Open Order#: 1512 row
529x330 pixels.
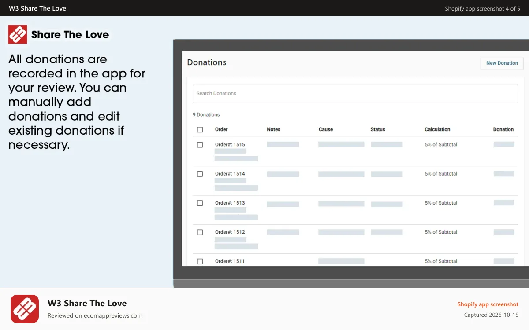pyautogui.click(x=355, y=239)
